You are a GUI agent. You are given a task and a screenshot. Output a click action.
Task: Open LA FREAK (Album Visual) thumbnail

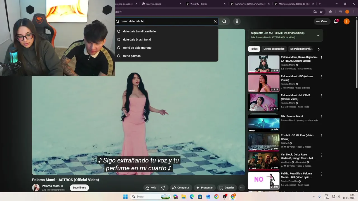tap(264, 64)
